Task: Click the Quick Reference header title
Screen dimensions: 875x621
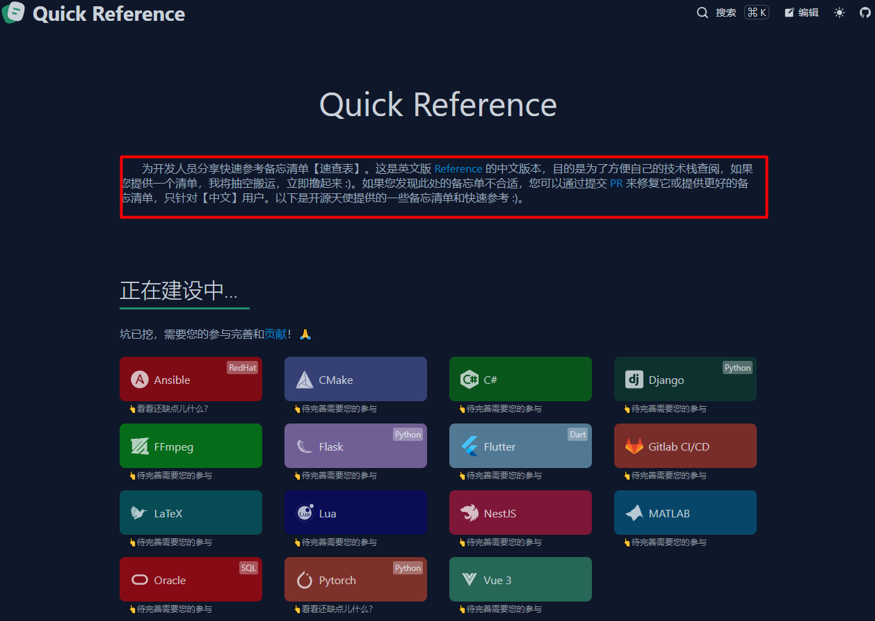Action: (109, 13)
